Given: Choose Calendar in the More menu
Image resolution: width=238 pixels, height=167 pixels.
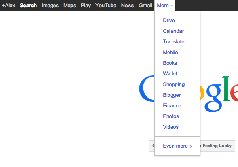Looking at the screenshot, I should [x=173, y=31].
